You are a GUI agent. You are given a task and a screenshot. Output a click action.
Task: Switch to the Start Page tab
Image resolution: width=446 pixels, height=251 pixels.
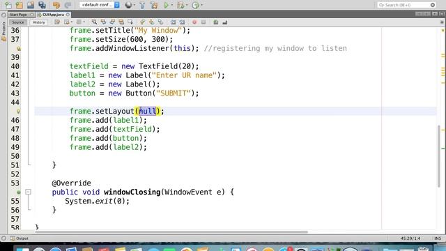19,15
